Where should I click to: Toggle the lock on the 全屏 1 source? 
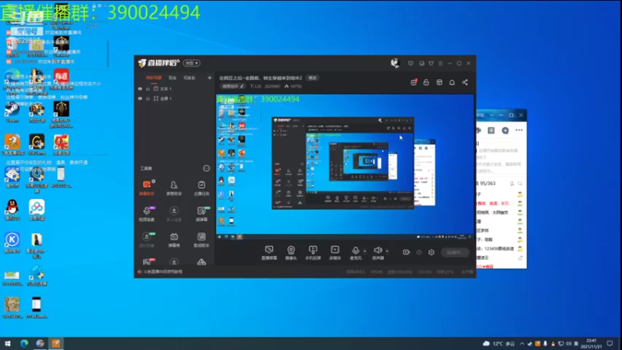[148, 99]
